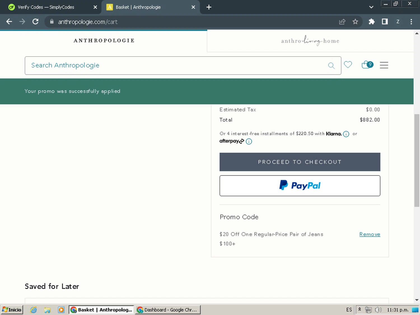Open a new browser tab

(x=209, y=7)
